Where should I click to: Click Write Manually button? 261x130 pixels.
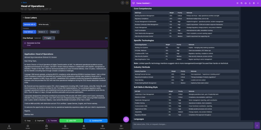pyautogui.click(x=44, y=25)
